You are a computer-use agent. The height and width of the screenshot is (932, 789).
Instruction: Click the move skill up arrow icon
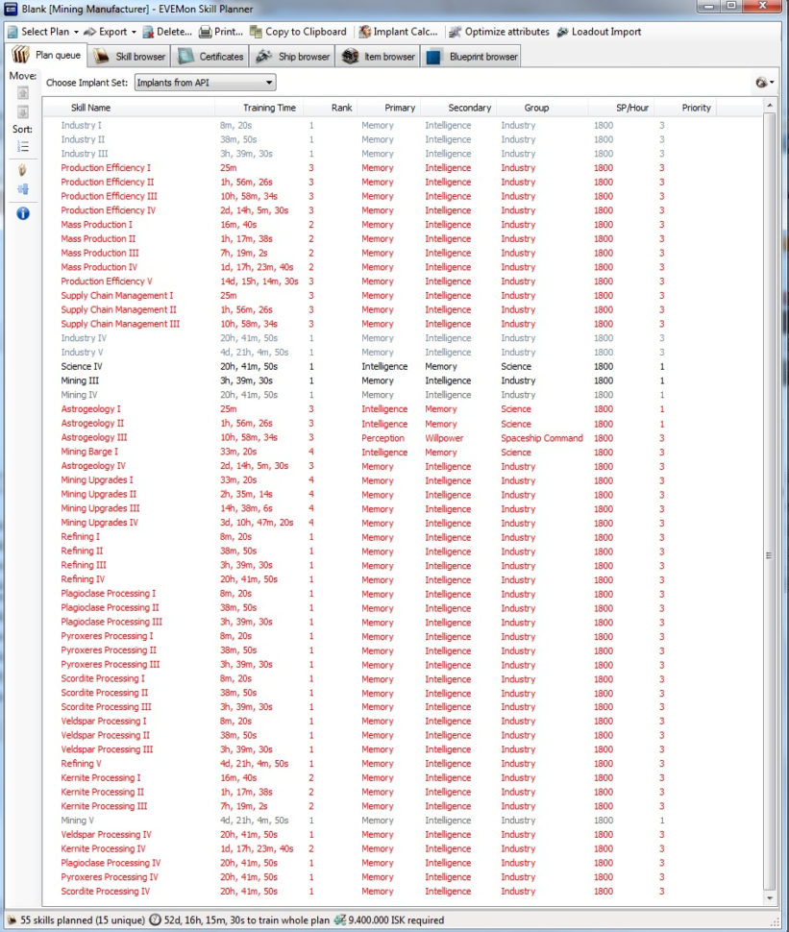pyautogui.click(x=23, y=92)
